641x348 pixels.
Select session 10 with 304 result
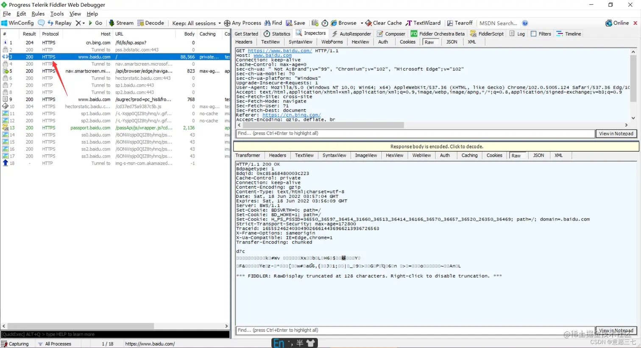pyautogui.click(x=116, y=106)
